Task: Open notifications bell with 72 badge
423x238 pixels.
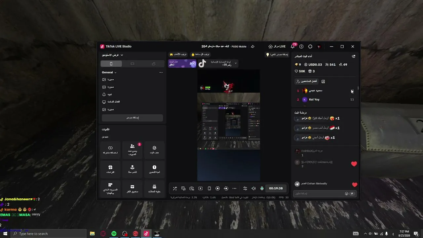Action: (x=293, y=46)
